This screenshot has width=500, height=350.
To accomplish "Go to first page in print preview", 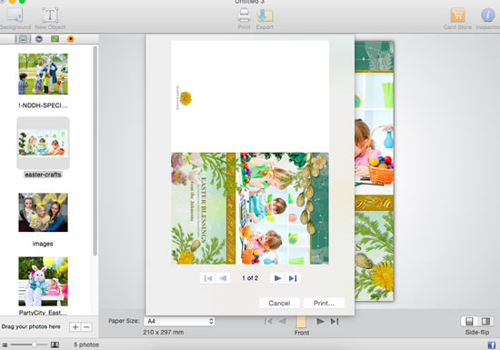I will coord(208,278).
